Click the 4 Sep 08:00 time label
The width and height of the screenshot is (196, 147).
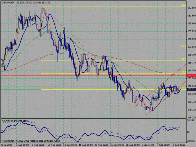[163, 145]
